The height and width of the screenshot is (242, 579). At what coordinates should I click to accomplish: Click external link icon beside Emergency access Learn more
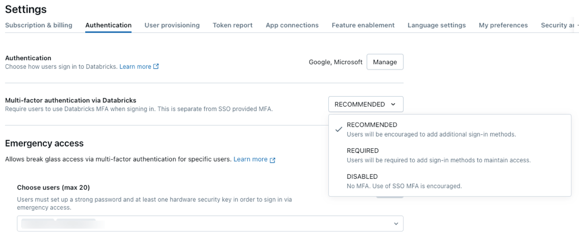pyautogui.click(x=273, y=160)
